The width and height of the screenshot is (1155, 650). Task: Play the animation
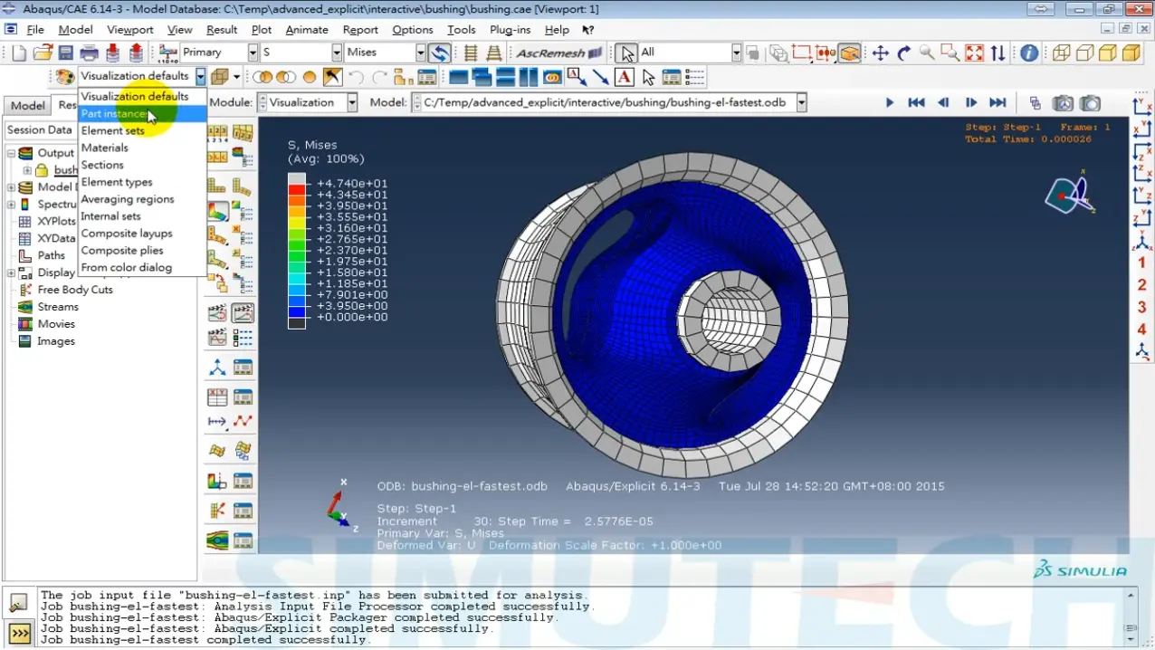(889, 103)
